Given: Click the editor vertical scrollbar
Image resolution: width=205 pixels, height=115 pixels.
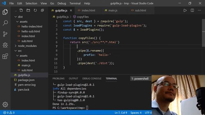Looking at the screenshot, I should pyautogui.click(x=203, y=33).
